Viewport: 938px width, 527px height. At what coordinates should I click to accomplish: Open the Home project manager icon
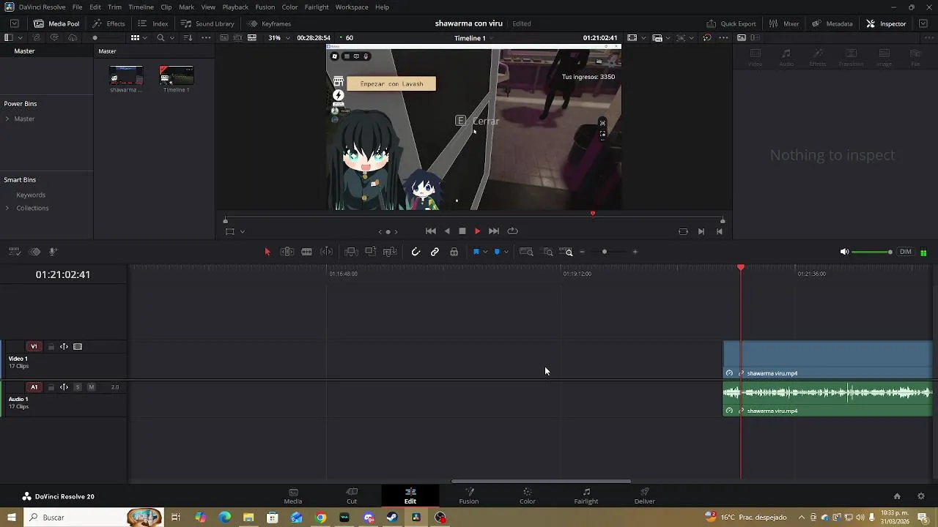coord(897,496)
